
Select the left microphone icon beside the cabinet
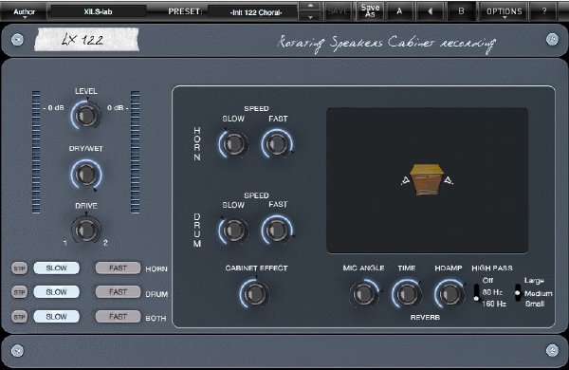pos(405,180)
